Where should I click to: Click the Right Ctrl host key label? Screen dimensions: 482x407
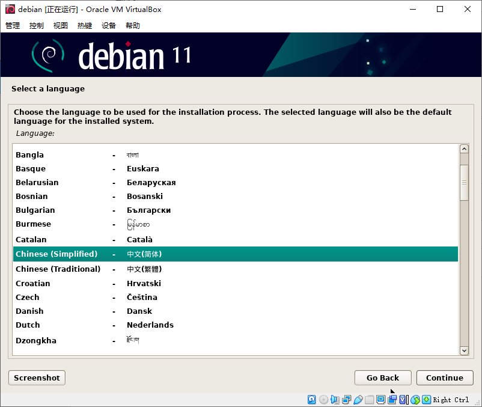(451, 400)
